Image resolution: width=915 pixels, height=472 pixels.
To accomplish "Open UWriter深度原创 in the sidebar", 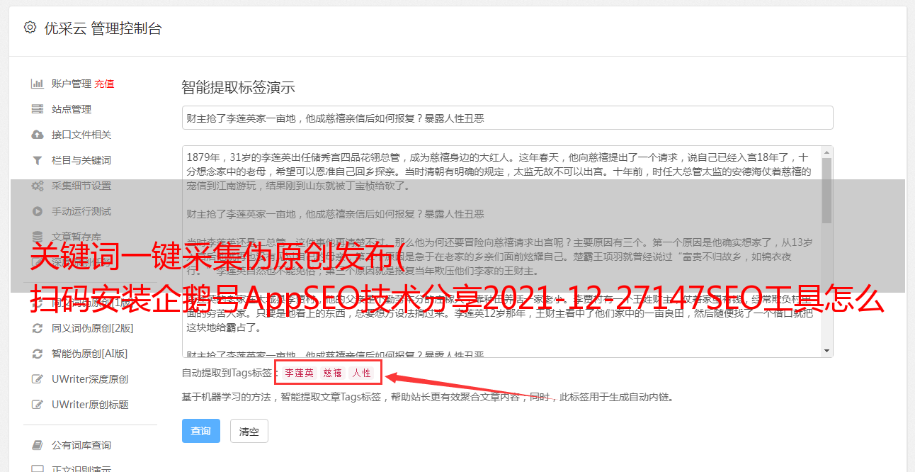I will pos(90,379).
